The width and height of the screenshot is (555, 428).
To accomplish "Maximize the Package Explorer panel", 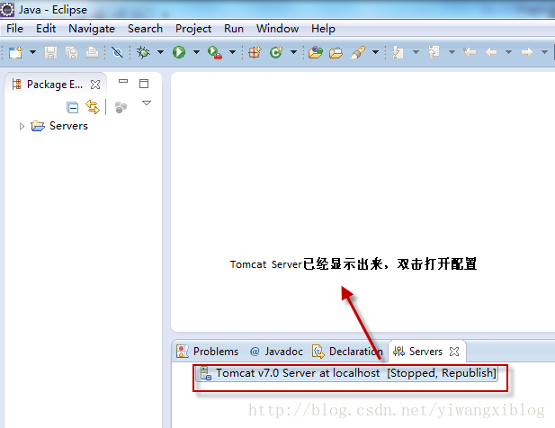I will pyautogui.click(x=144, y=84).
